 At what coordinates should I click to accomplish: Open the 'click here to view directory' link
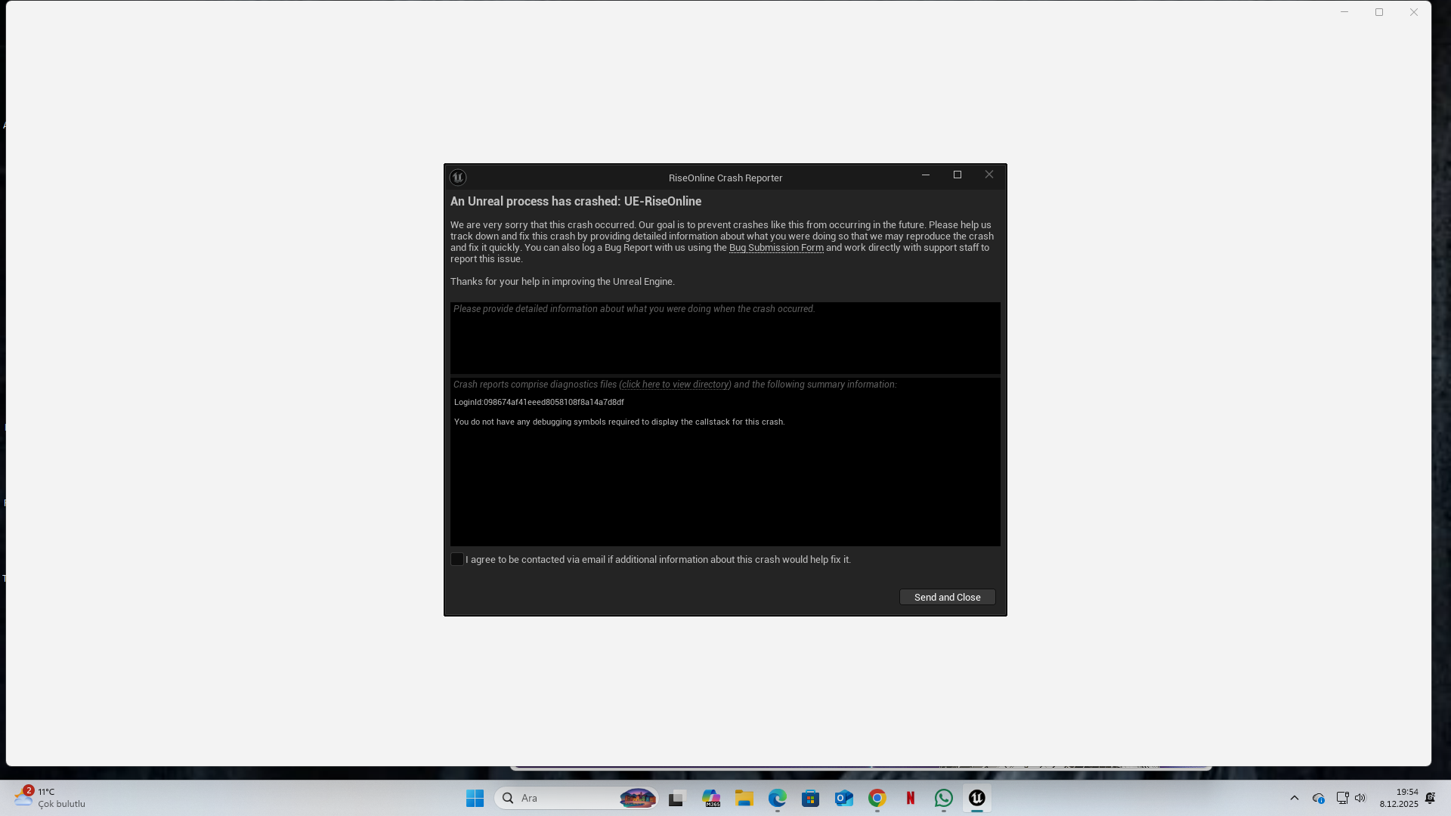tap(675, 385)
